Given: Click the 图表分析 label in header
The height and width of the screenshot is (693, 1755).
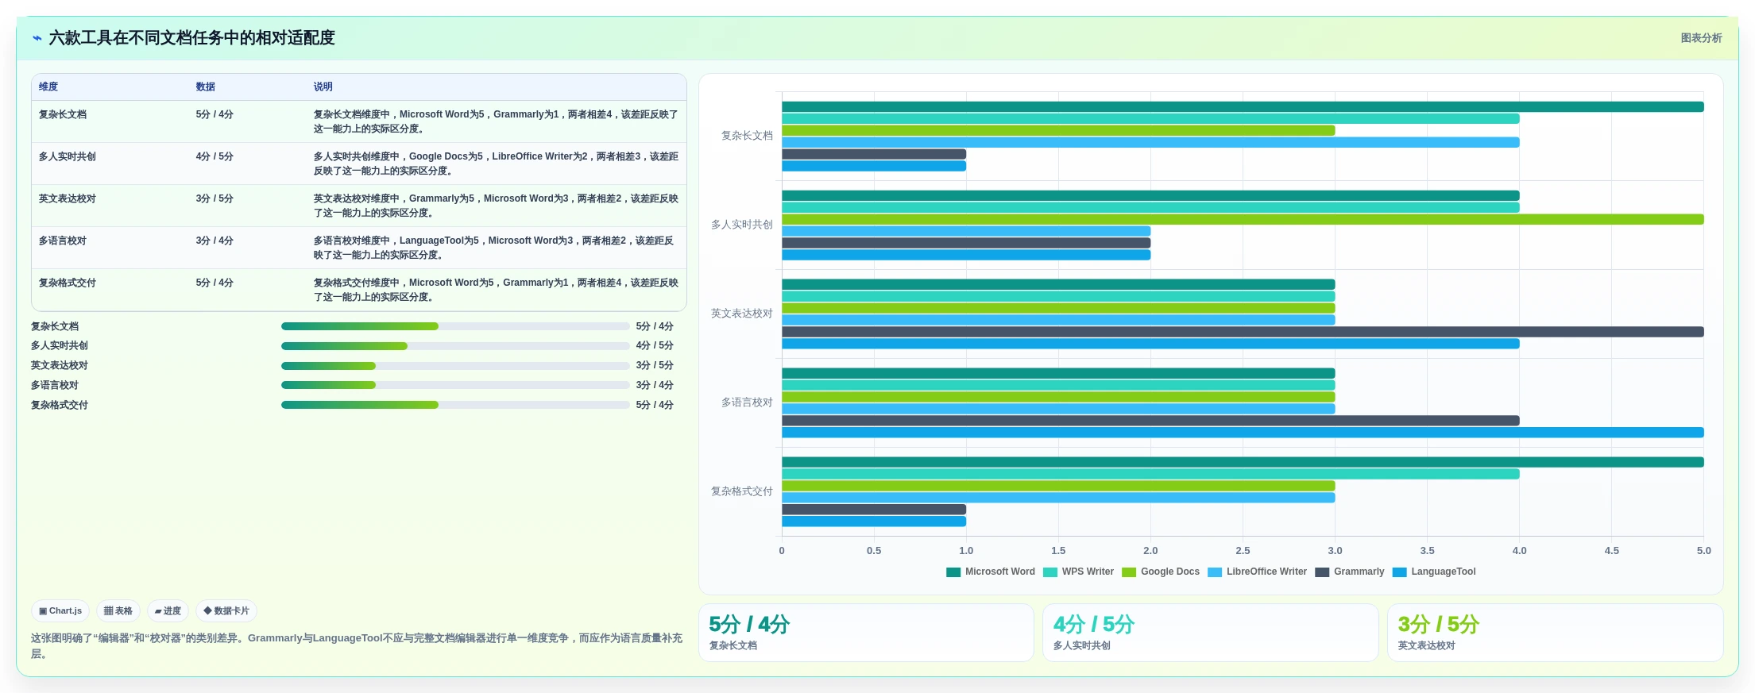Looking at the screenshot, I should [x=1701, y=38].
